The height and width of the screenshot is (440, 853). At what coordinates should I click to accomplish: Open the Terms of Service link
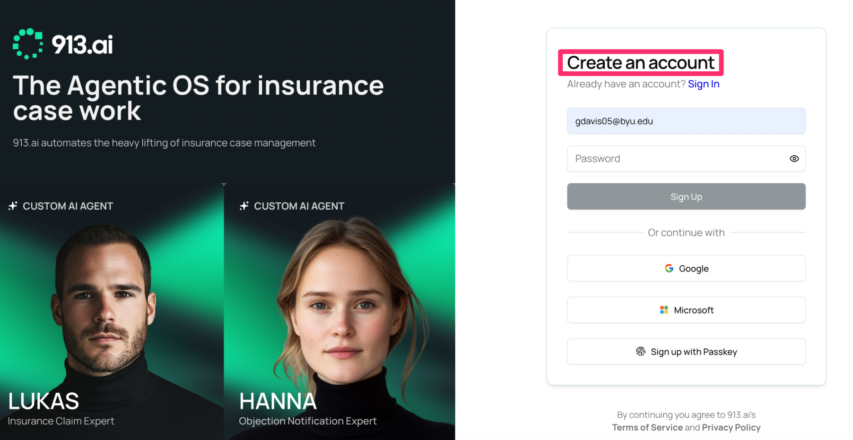647,427
